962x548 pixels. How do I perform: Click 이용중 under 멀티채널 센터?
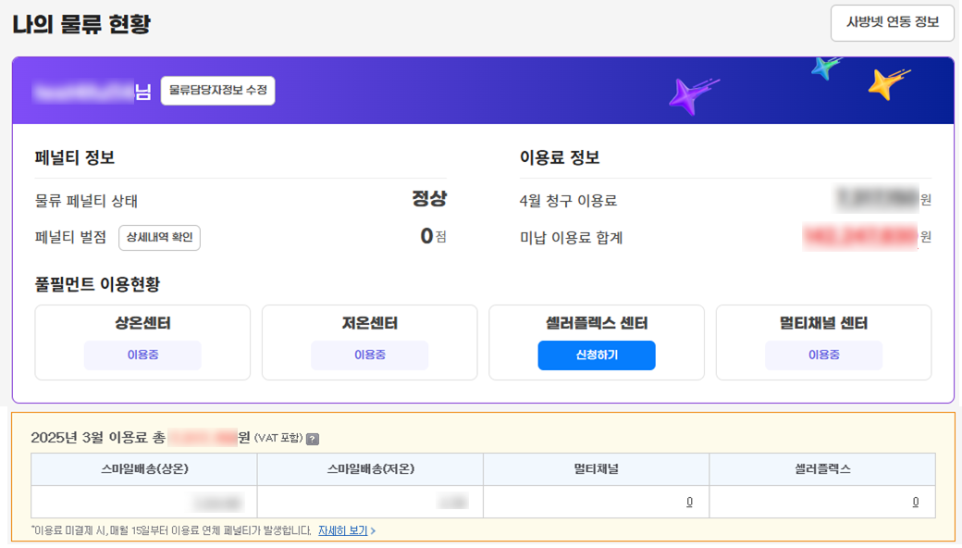point(823,355)
